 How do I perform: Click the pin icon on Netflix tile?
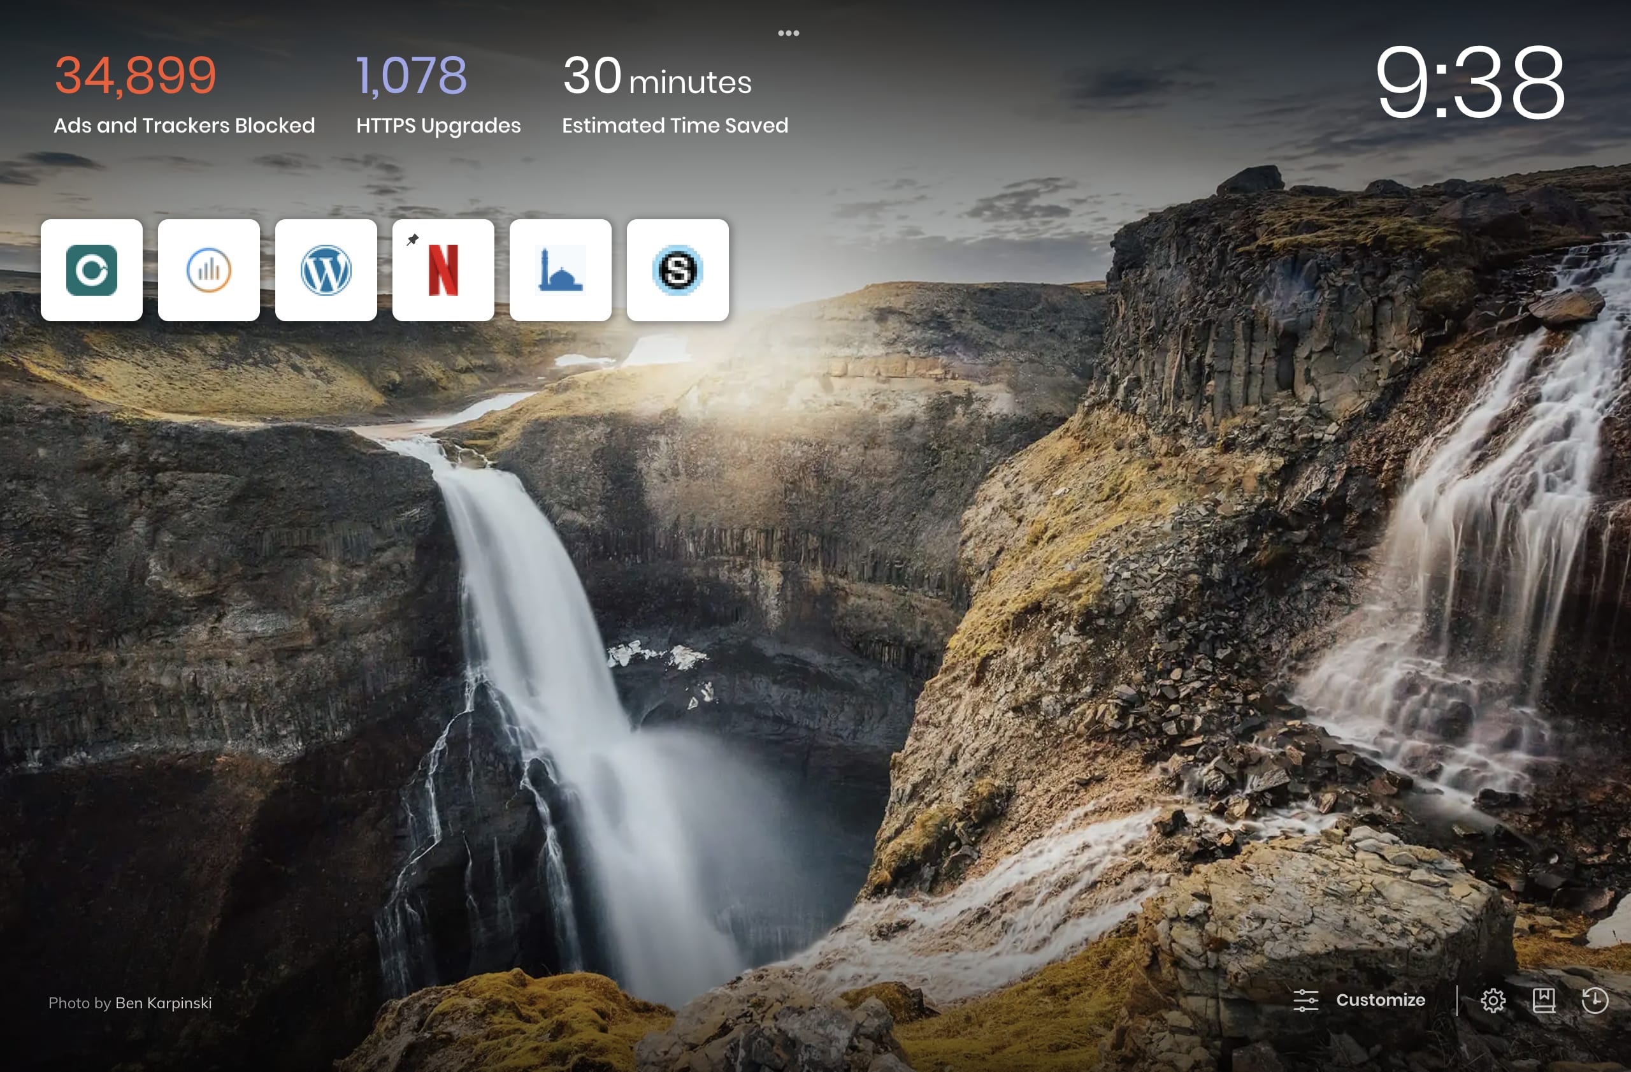[x=413, y=239]
